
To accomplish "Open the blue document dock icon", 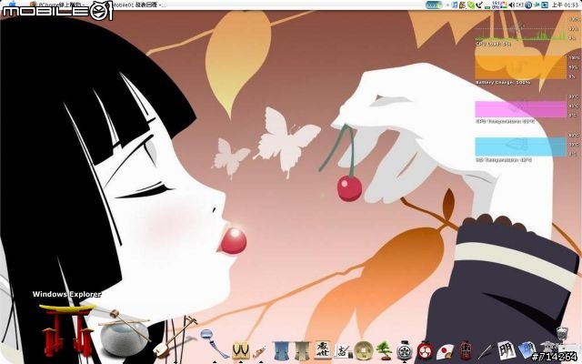I will [x=527, y=350].
